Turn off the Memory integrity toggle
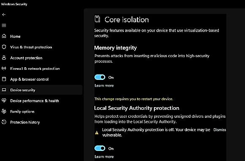245x161 pixels. click(100, 77)
